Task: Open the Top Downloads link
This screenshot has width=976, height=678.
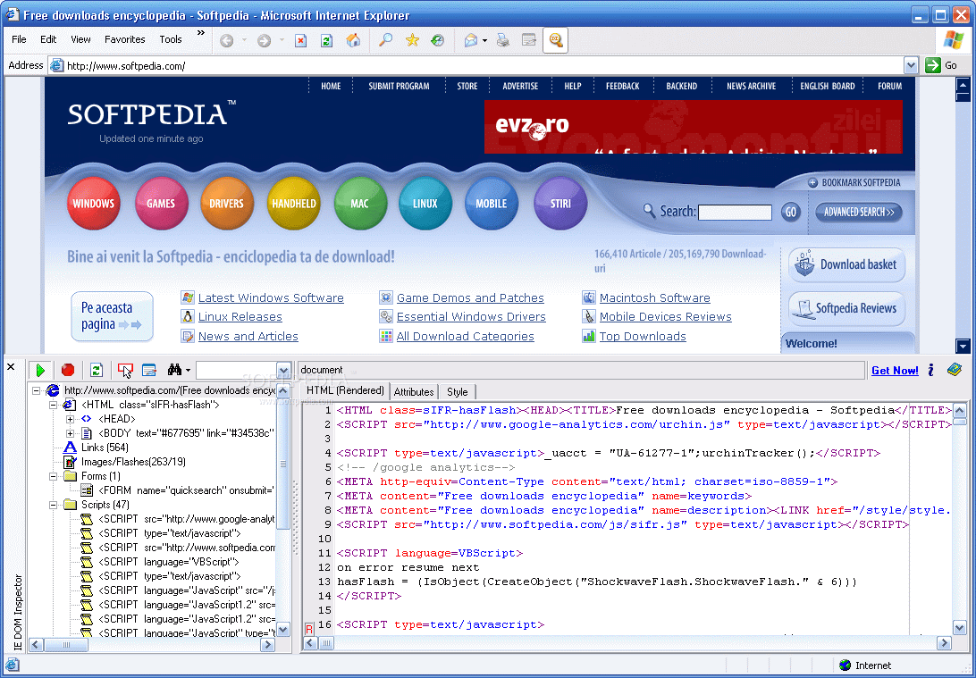Action: click(643, 337)
